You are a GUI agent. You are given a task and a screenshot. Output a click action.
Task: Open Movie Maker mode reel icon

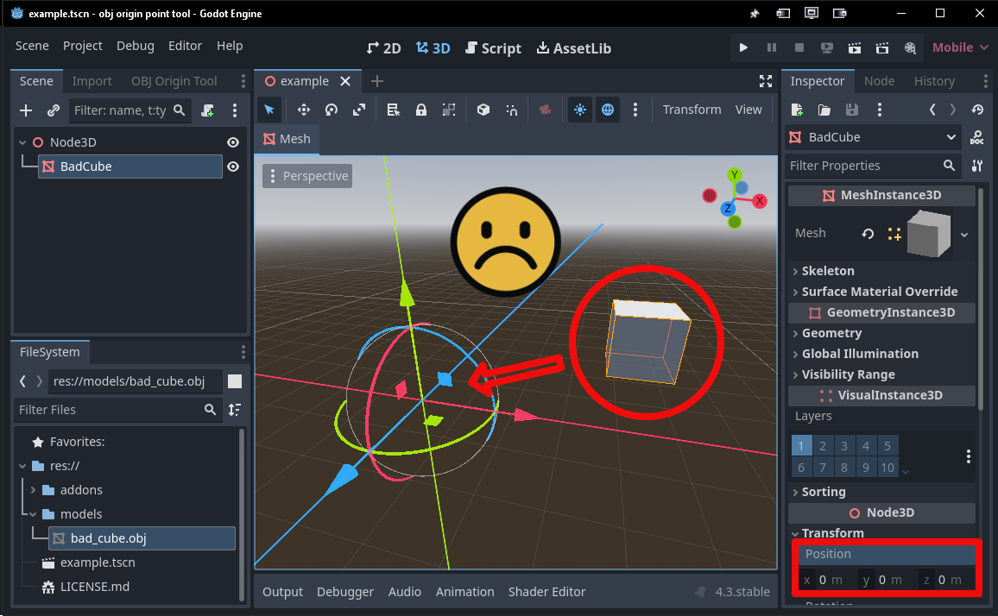point(910,47)
